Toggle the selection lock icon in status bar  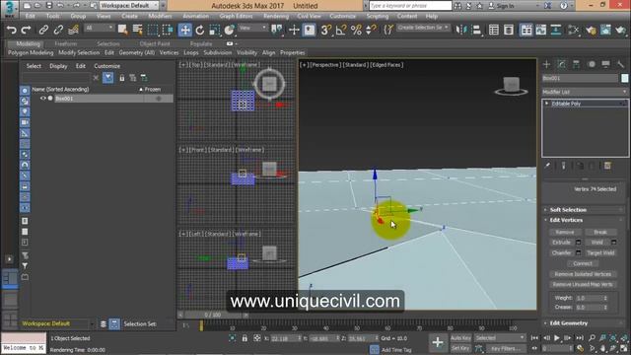coord(245,338)
